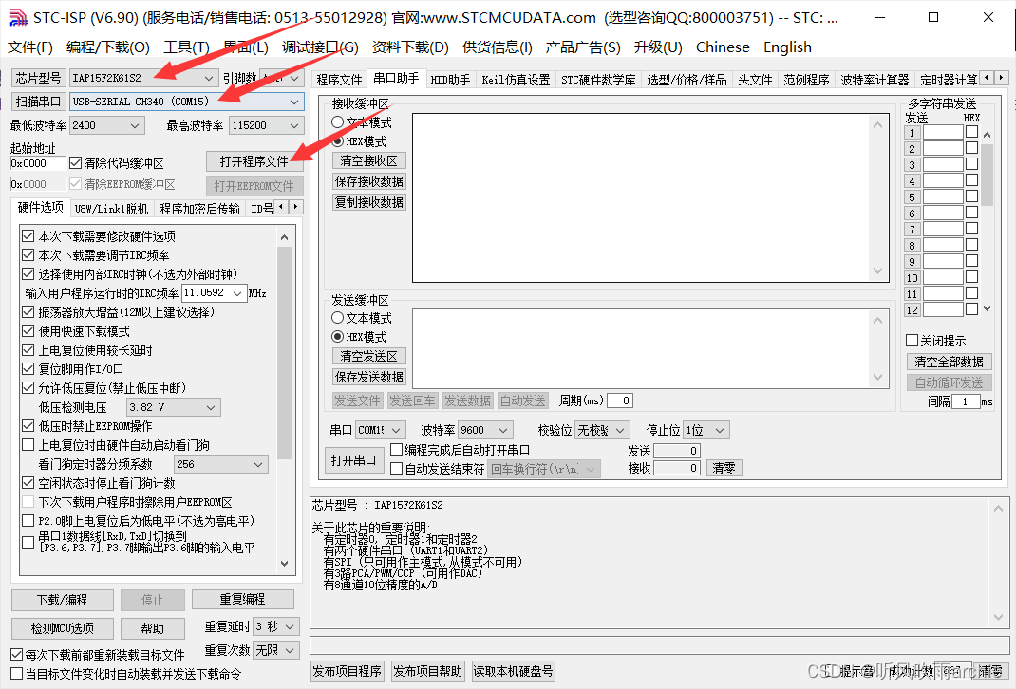This screenshot has height=689, width=1016.
Task: Open chip model dropdown IAP15F2K61S2
Action: click(x=143, y=79)
